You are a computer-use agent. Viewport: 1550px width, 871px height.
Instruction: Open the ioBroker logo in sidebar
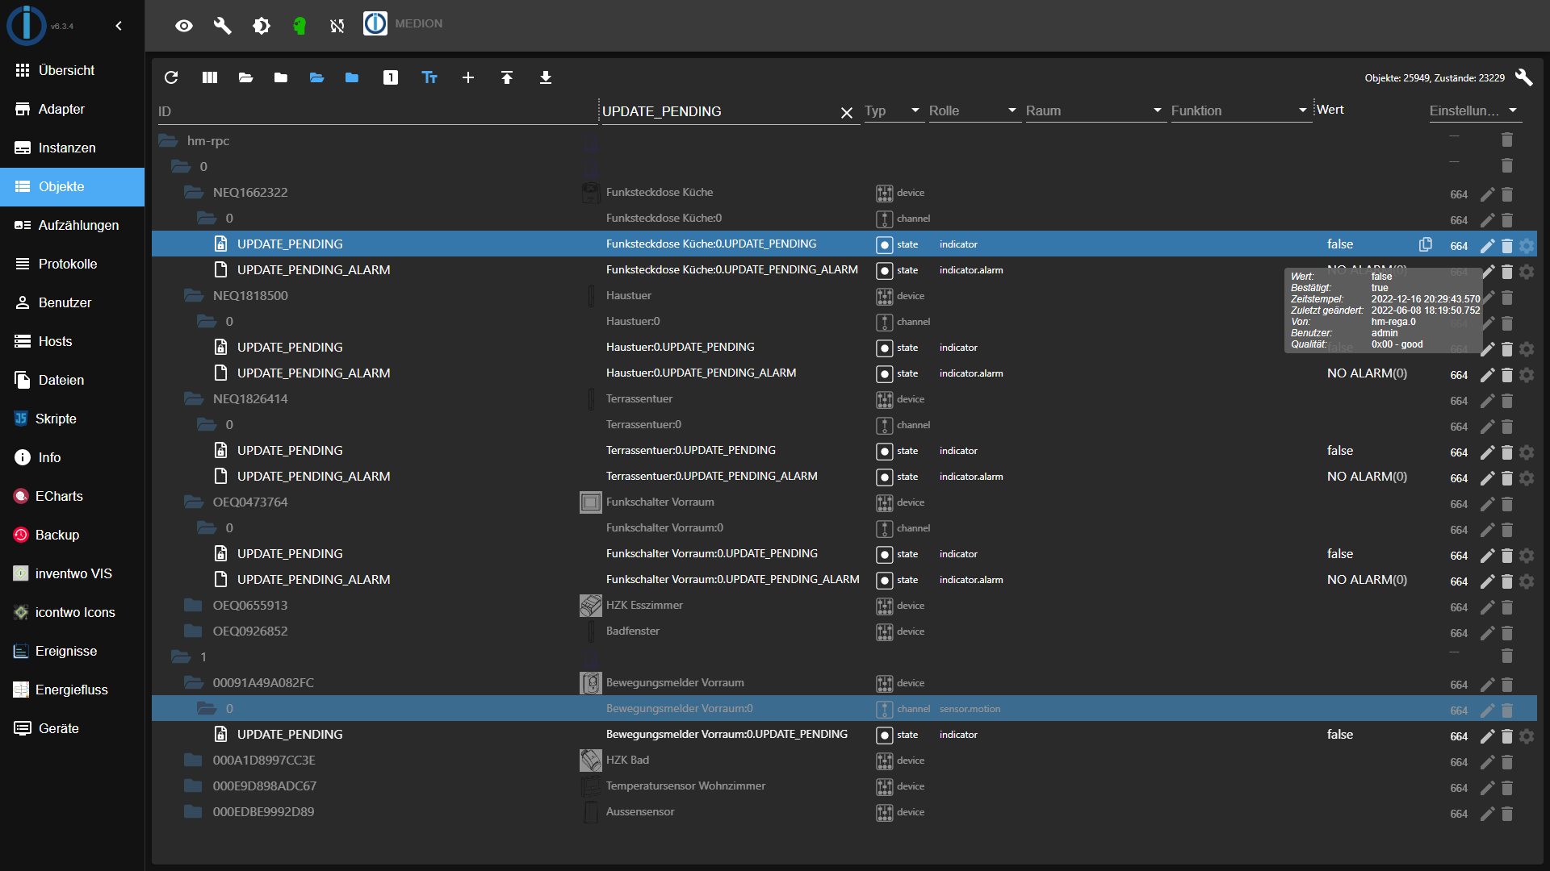27,25
